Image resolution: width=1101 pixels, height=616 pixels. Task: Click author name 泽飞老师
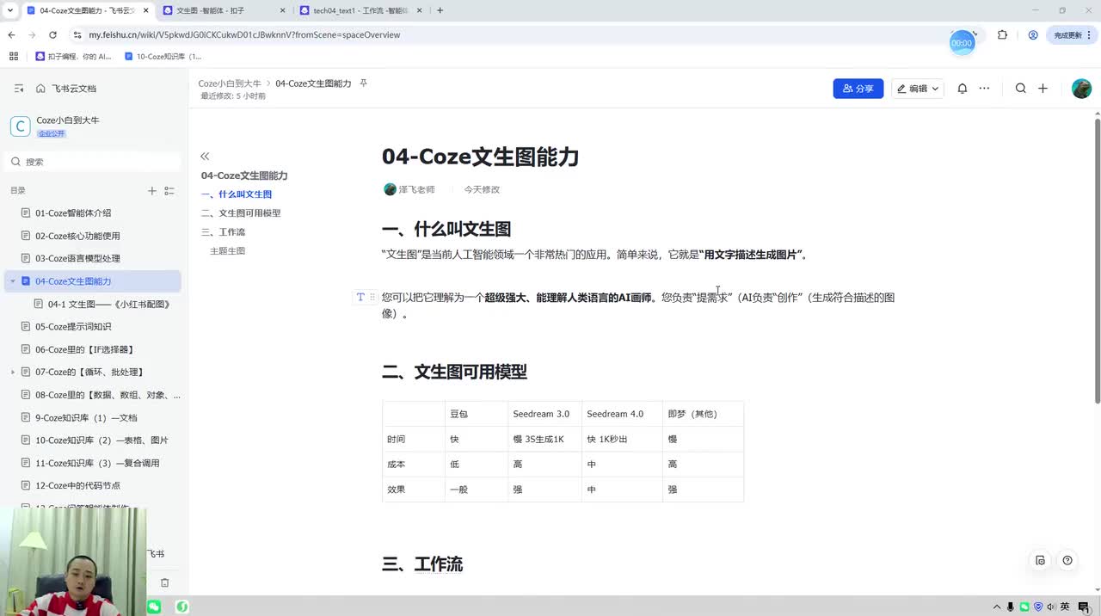point(416,189)
